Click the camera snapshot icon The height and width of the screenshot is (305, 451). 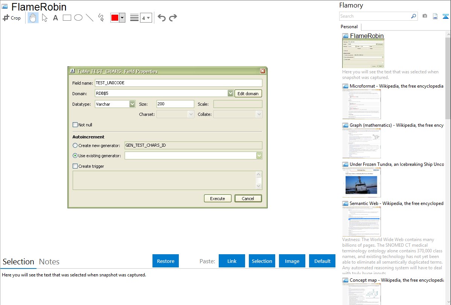click(425, 16)
